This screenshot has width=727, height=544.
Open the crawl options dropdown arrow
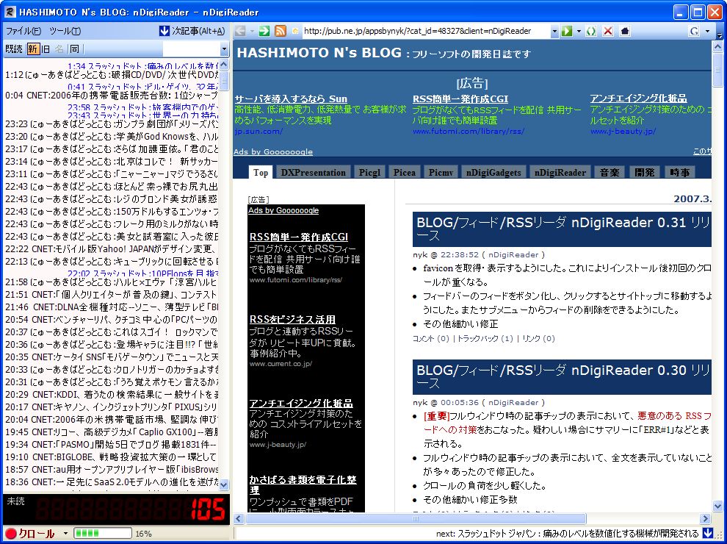(x=65, y=533)
